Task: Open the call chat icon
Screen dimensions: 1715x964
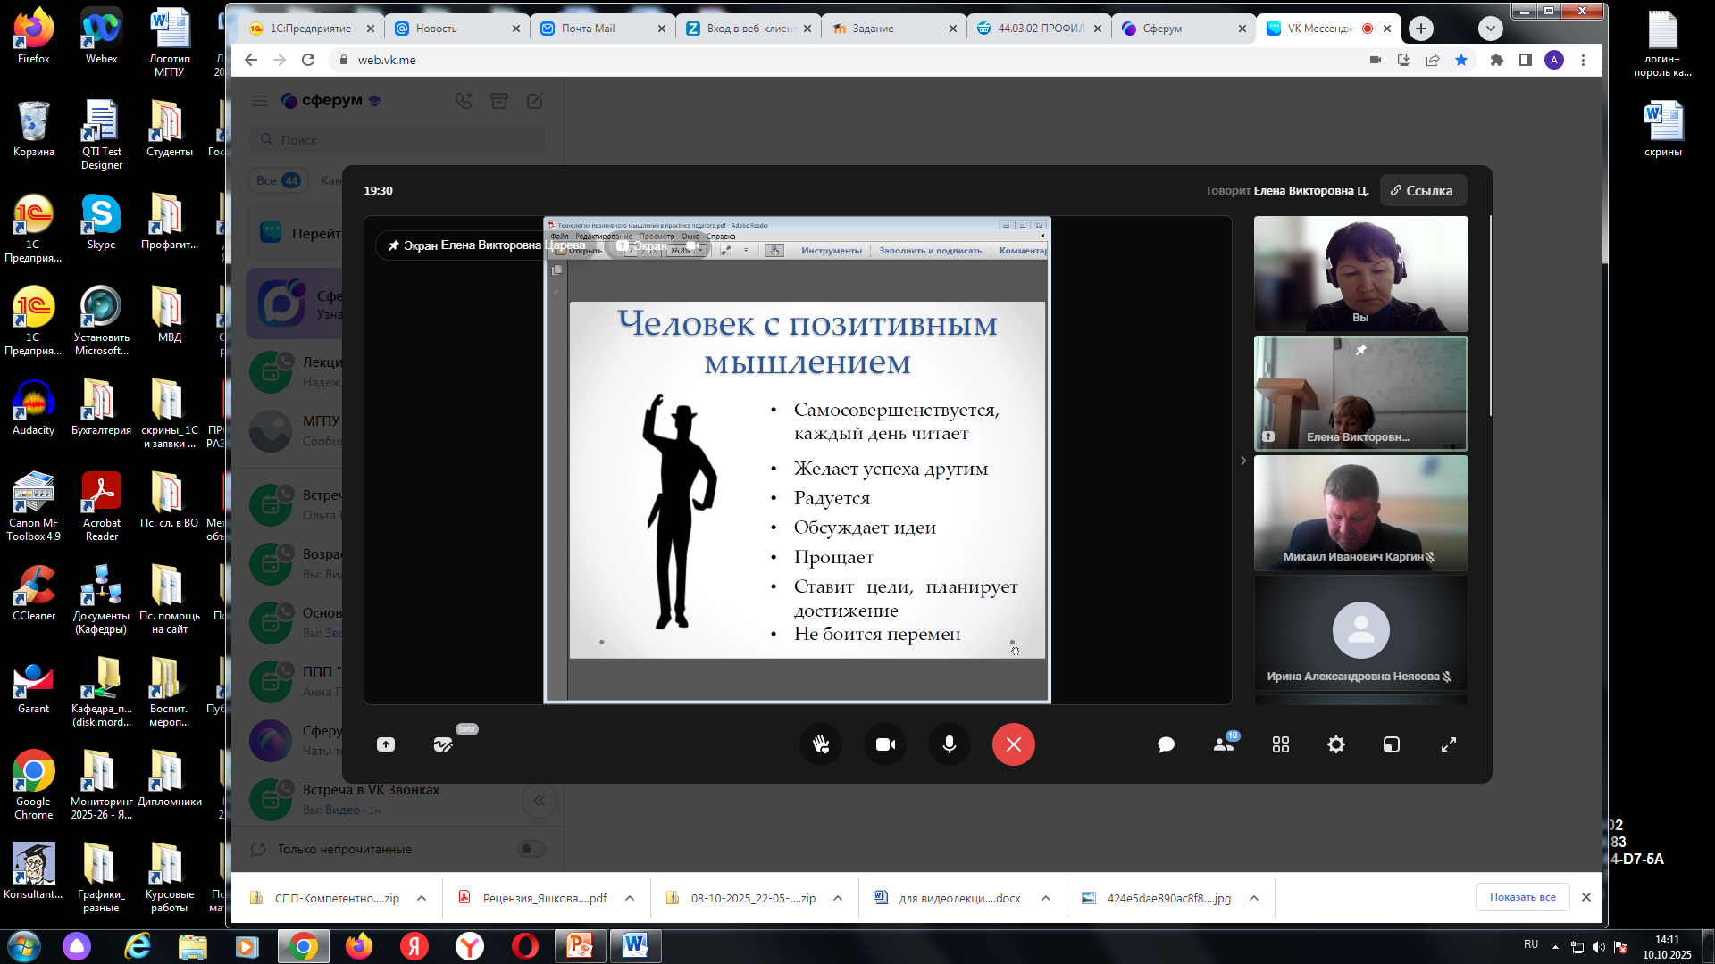Action: (x=1166, y=744)
